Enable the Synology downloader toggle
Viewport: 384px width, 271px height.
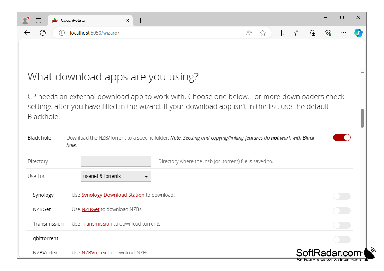[x=342, y=196]
